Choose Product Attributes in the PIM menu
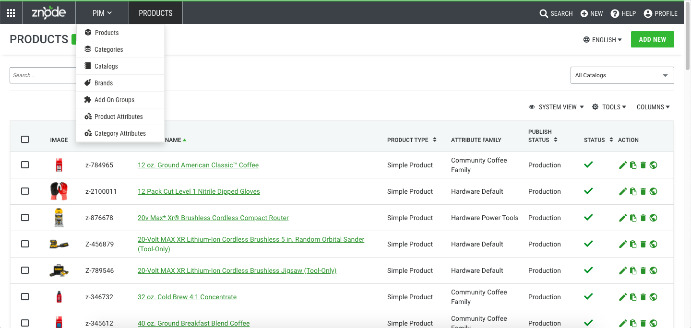The height and width of the screenshot is (328, 691). coord(119,117)
